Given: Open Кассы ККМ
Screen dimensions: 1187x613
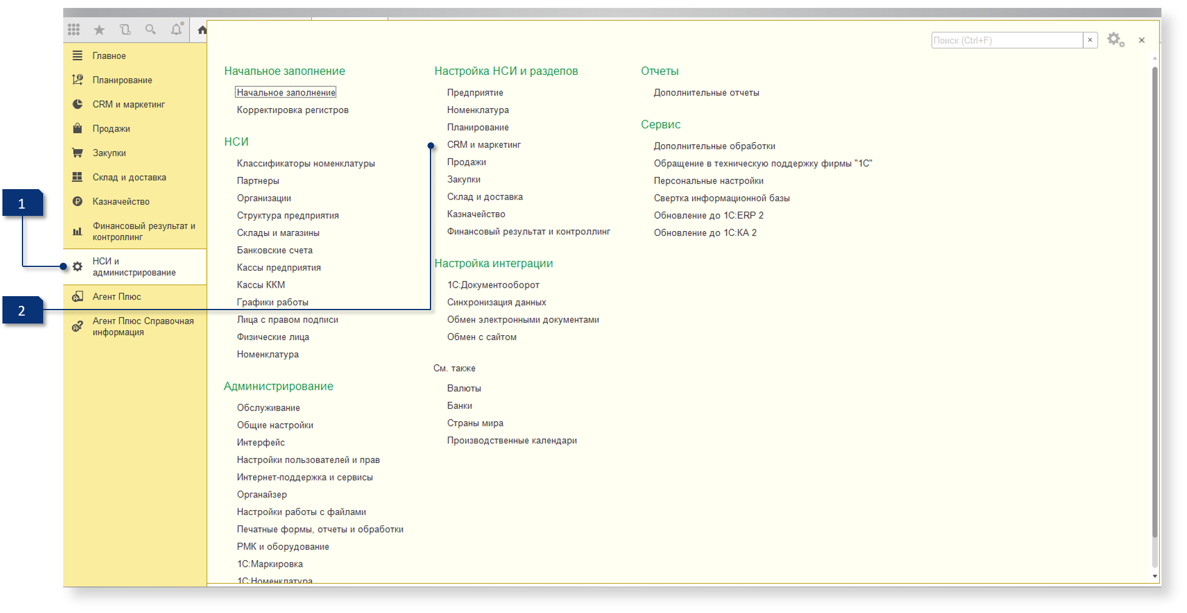Looking at the screenshot, I should click(261, 285).
